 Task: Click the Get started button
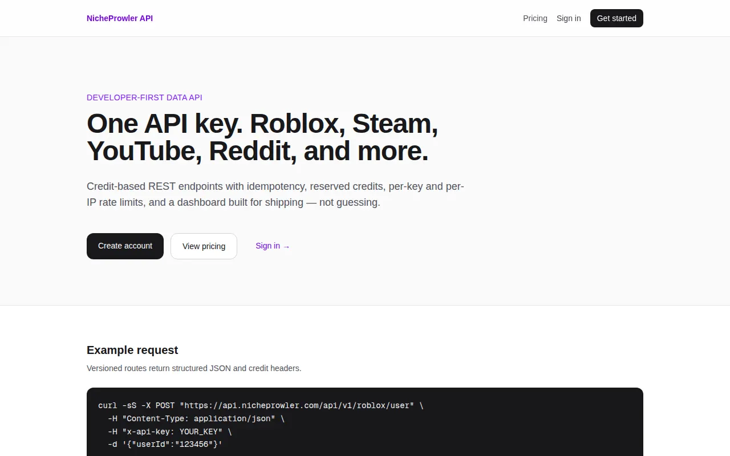click(x=617, y=18)
